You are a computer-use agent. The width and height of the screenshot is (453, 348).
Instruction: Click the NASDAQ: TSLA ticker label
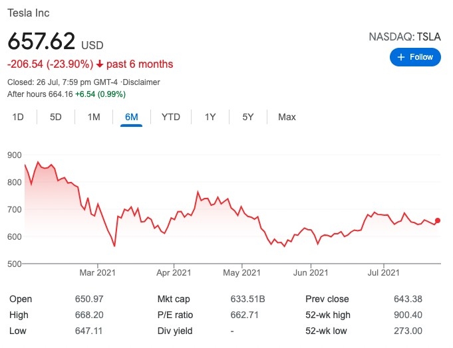click(404, 37)
